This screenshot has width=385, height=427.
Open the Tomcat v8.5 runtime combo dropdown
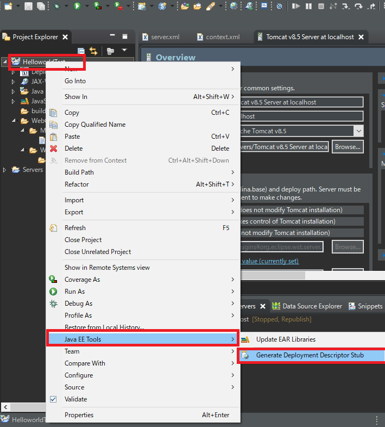pyautogui.click(x=358, y=131)
